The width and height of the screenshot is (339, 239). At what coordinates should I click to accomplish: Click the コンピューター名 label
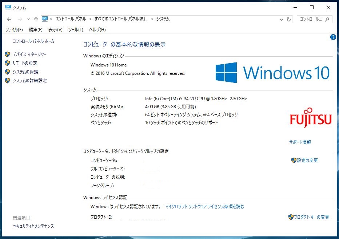pos(104,161)
